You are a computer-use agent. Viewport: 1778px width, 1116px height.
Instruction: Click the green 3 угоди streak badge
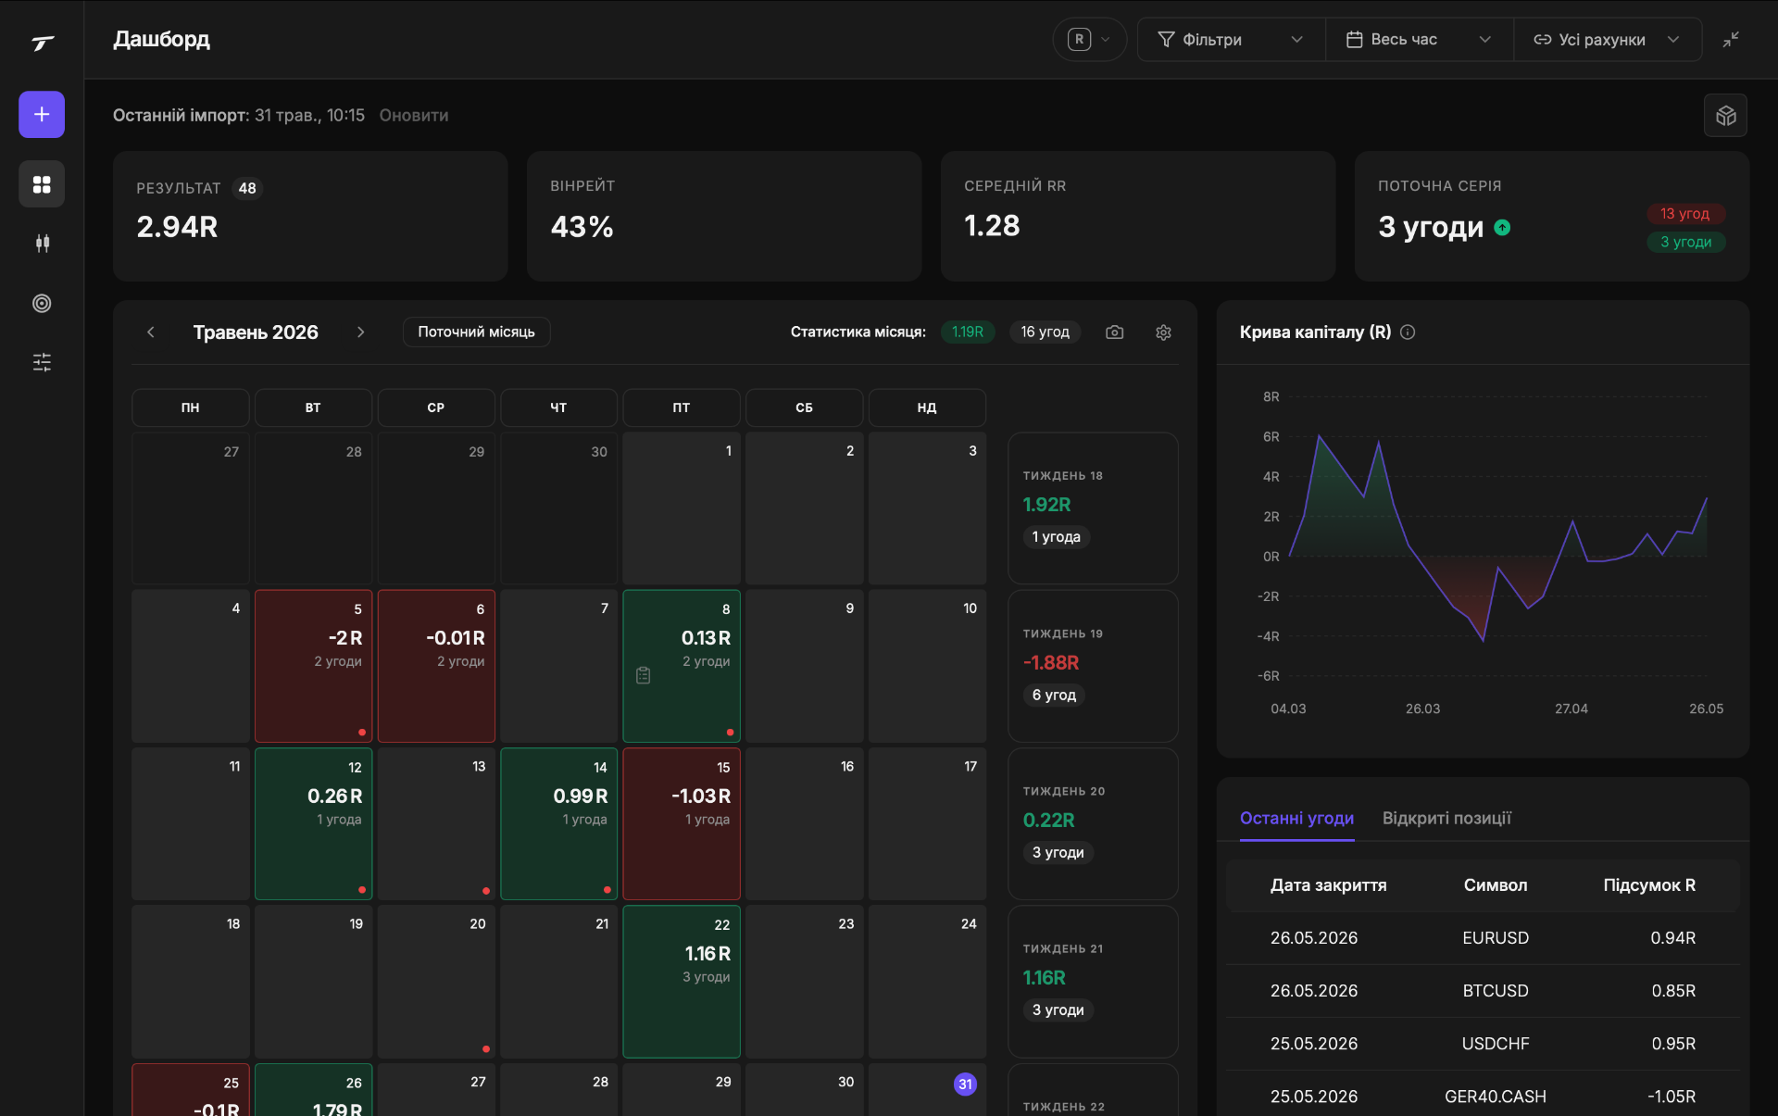pos(1685,242)
